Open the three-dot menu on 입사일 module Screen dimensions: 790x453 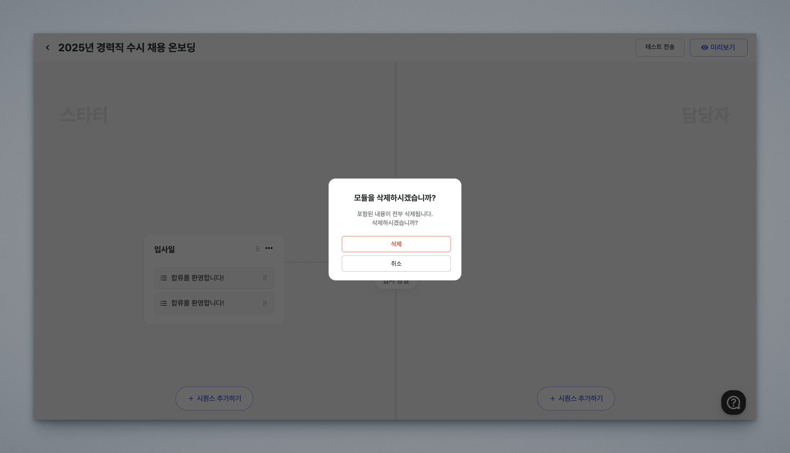pyautogui.click(x=269, y=248)
